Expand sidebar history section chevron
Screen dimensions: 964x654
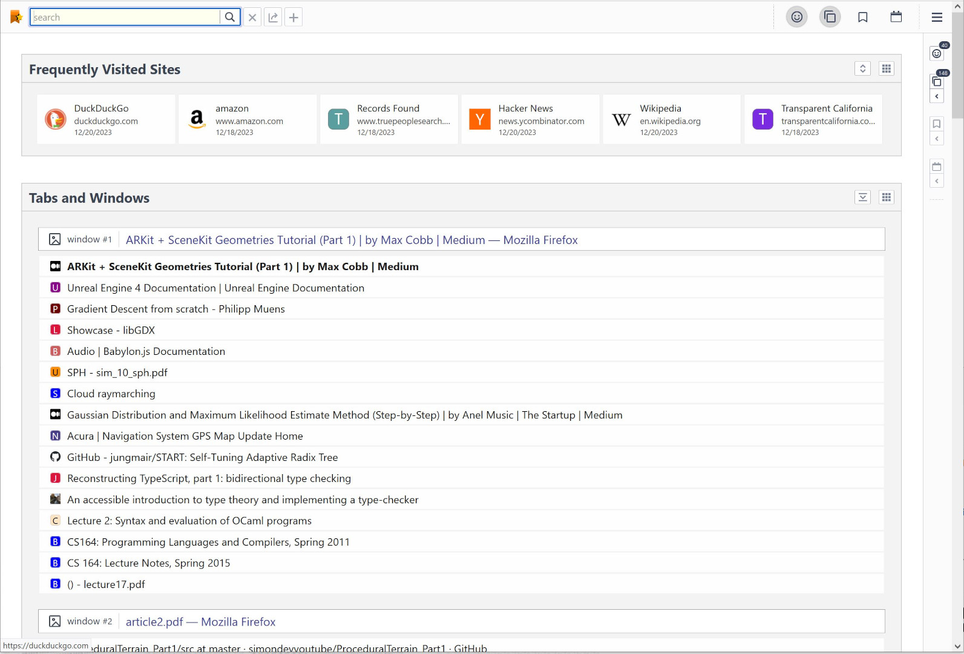937,181
